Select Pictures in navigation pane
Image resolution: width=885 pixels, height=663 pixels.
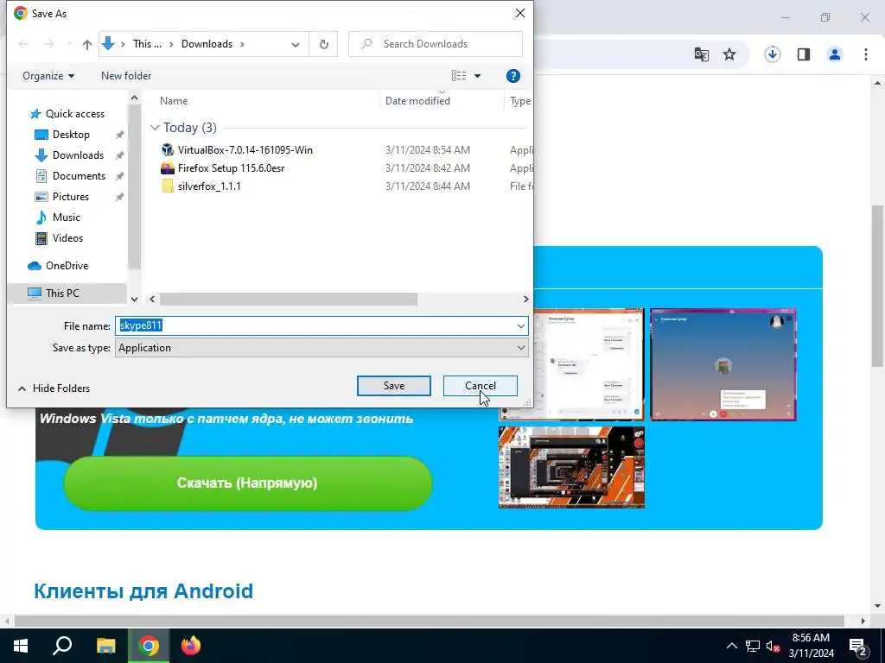tap(62, 197)
